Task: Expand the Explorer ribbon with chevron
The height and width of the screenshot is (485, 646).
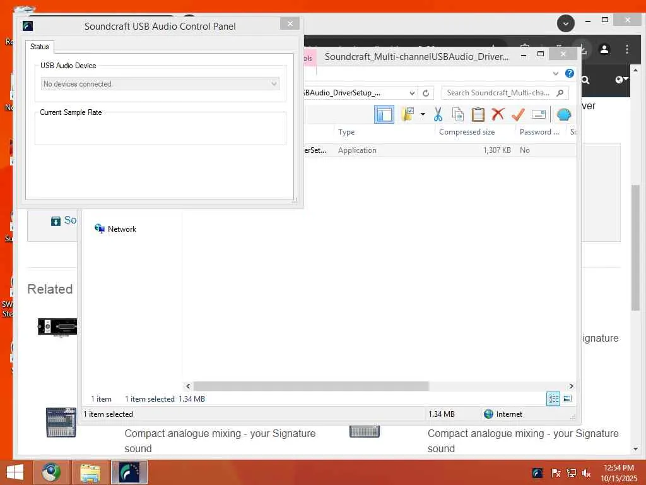Action: click(x=555, y=73)
